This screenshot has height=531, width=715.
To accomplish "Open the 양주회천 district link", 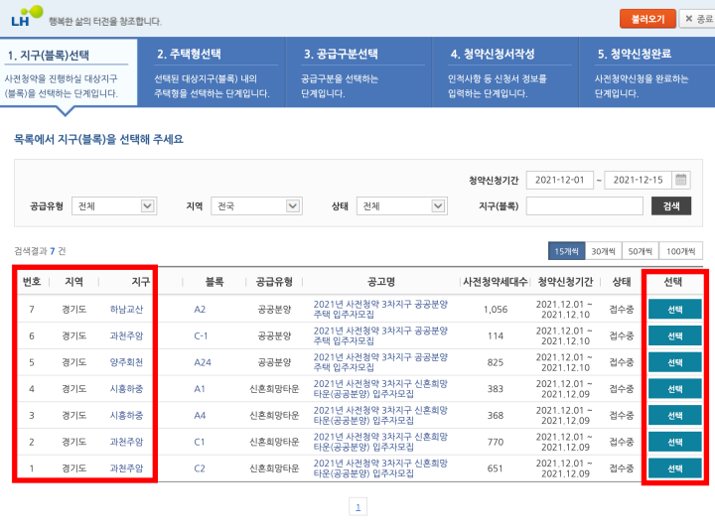I will 126,362.
